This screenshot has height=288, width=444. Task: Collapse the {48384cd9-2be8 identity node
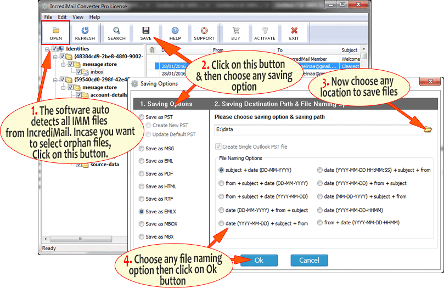pyautogui.click(x=55, y=57)
